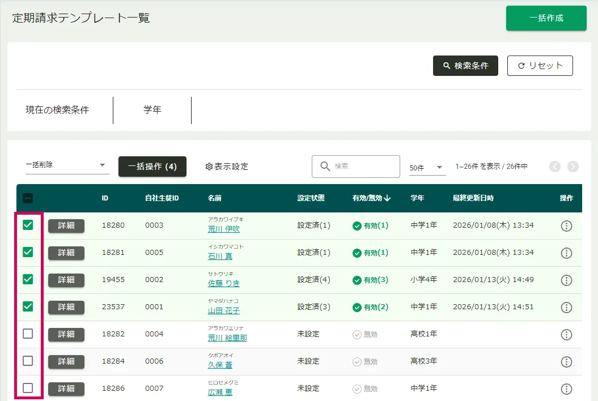The height and width of the screenshot is (401, 598).
Task: Open the three-dot menu for 荒川 伊吹
Action: [x=566, y=226]
